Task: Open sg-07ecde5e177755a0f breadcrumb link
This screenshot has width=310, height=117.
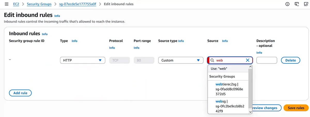Action: pyautogui.click(x=78, y=4)
